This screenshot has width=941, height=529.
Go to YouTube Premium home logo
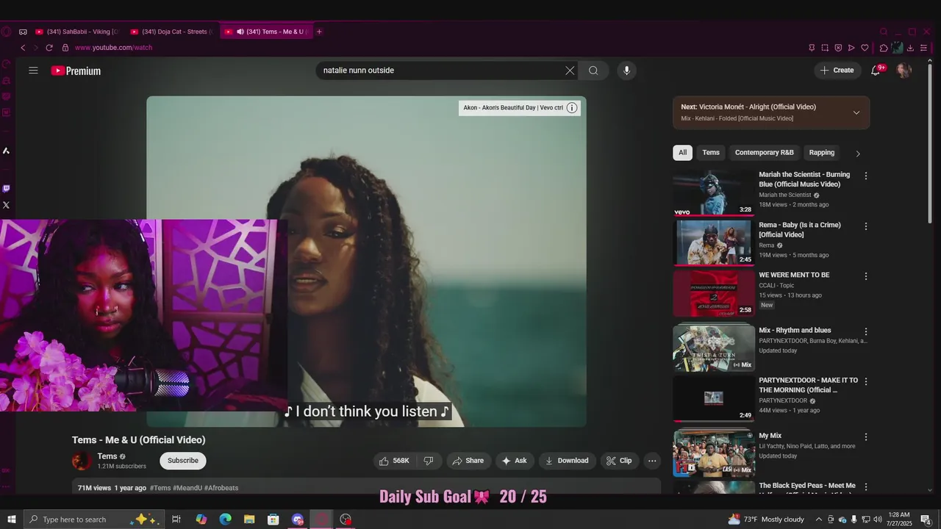(76, 71)
